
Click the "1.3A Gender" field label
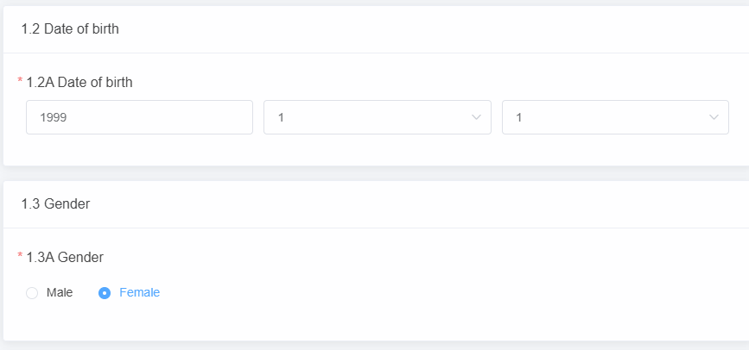coord(65,257)
